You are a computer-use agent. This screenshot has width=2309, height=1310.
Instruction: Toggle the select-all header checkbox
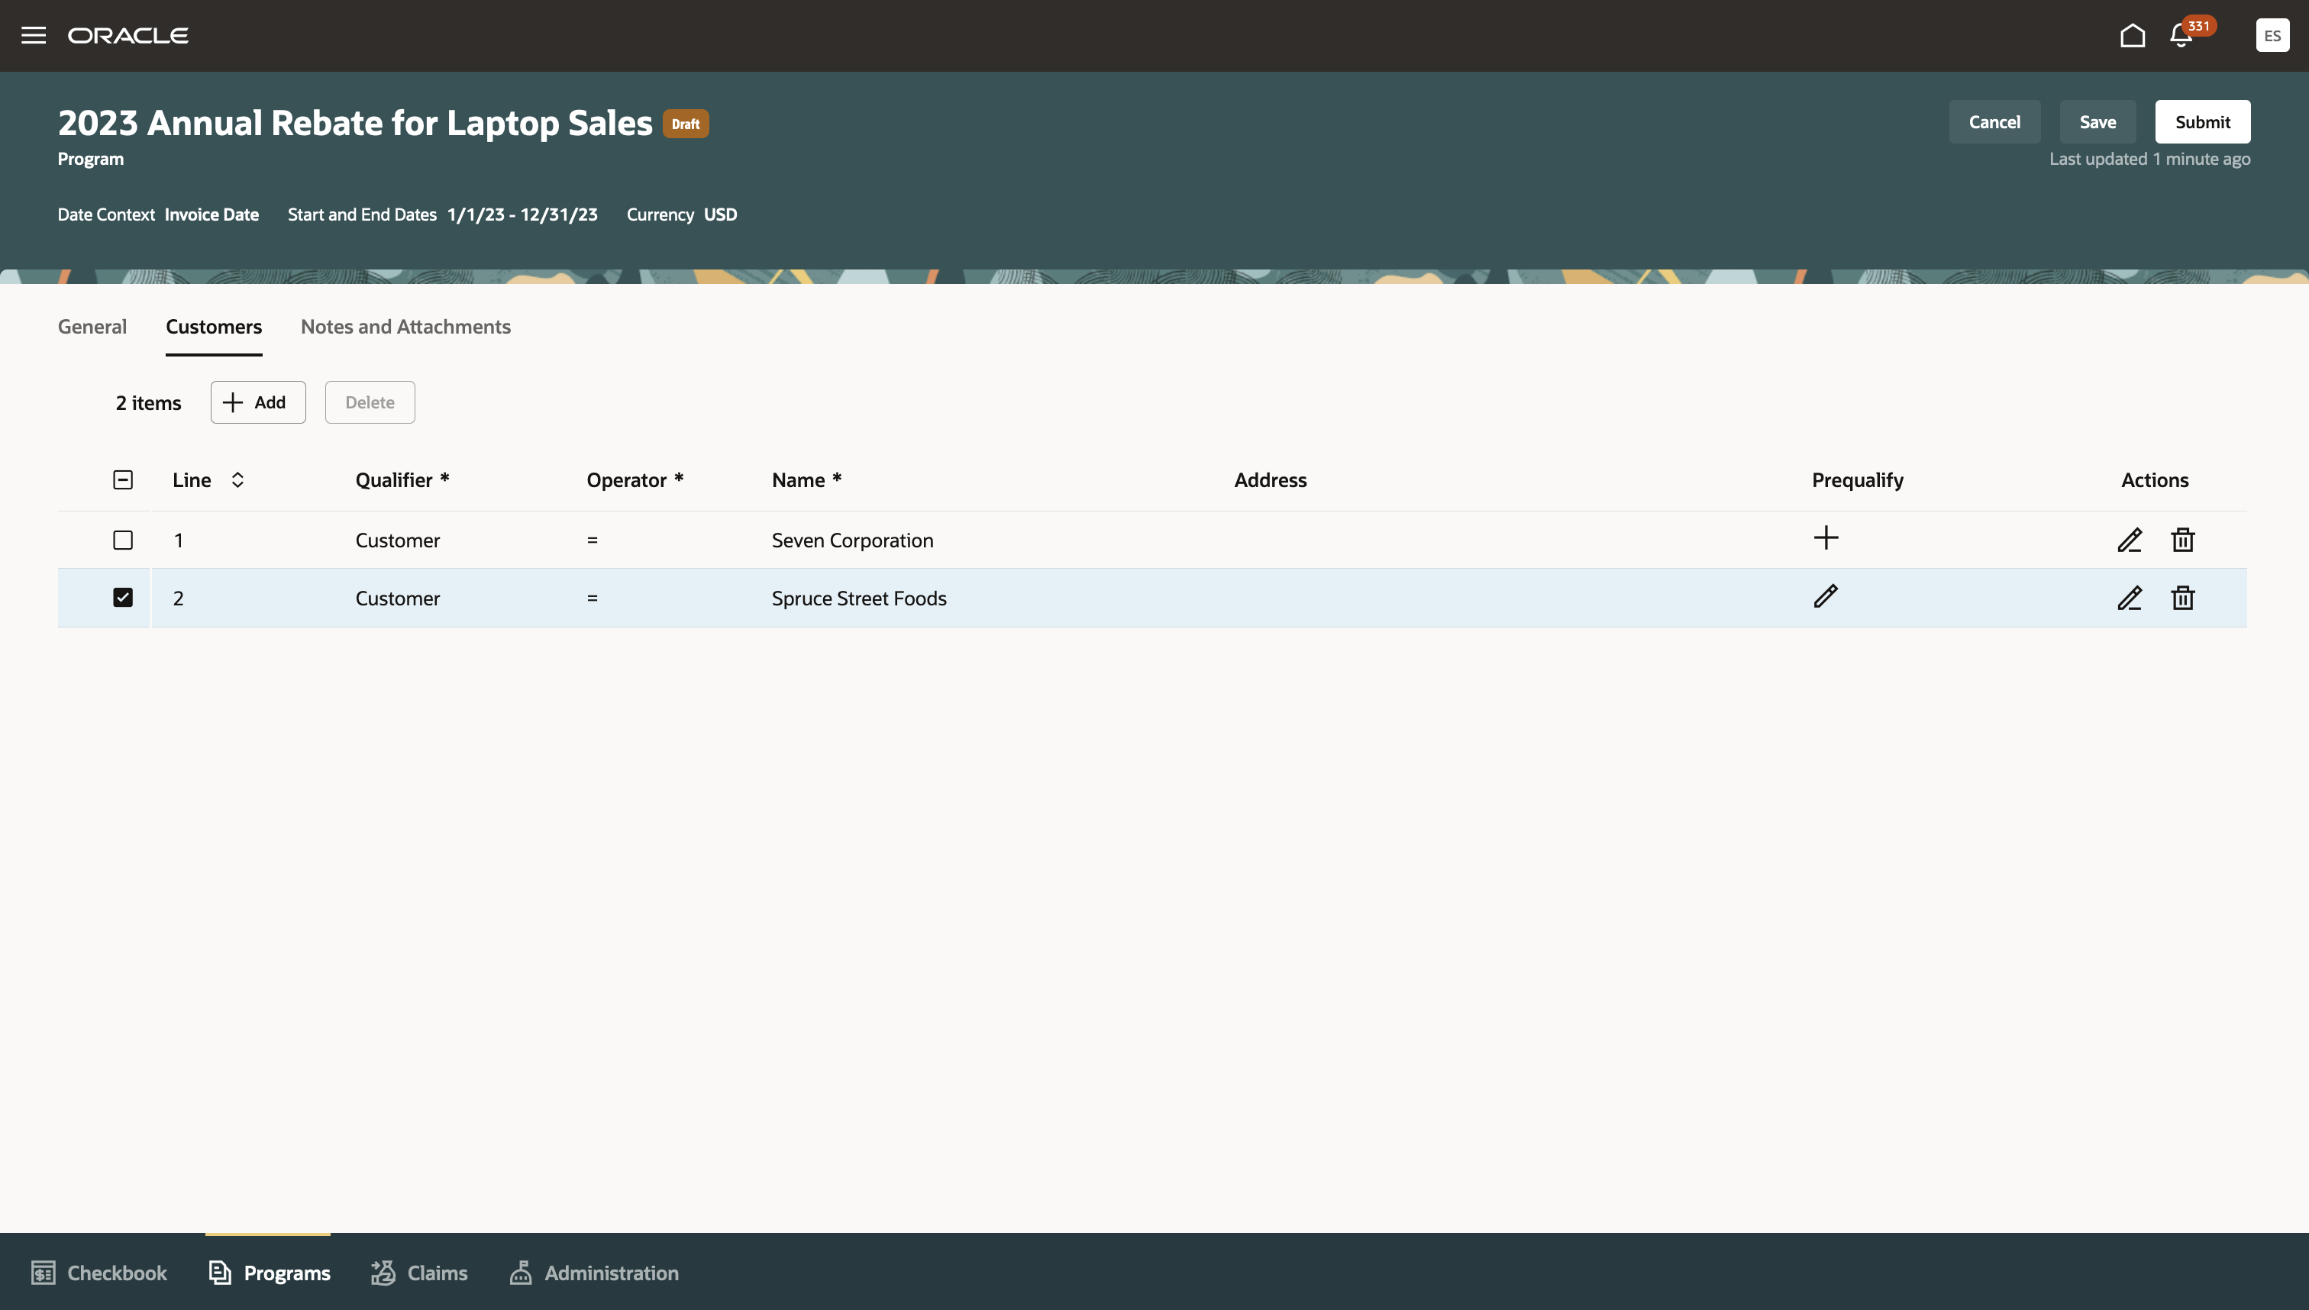(123, 479)
